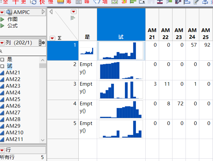
Task: Click the cell with value 72
Action: 179,110
